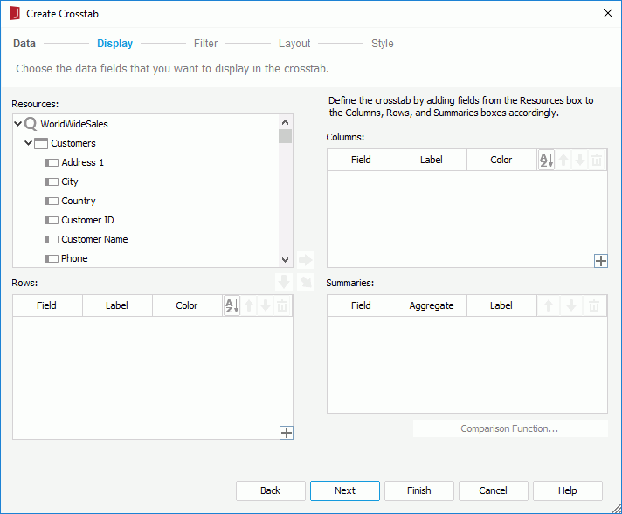622x514 pixels.
Task: Click the plus icon in Columns box
Action: click(x=600, y=261)
